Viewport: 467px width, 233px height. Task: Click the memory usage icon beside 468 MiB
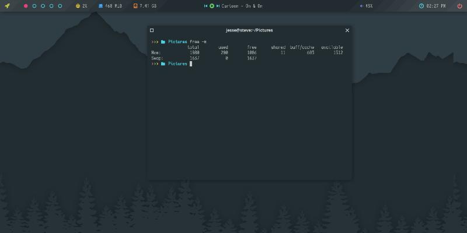tap(100, 6)
